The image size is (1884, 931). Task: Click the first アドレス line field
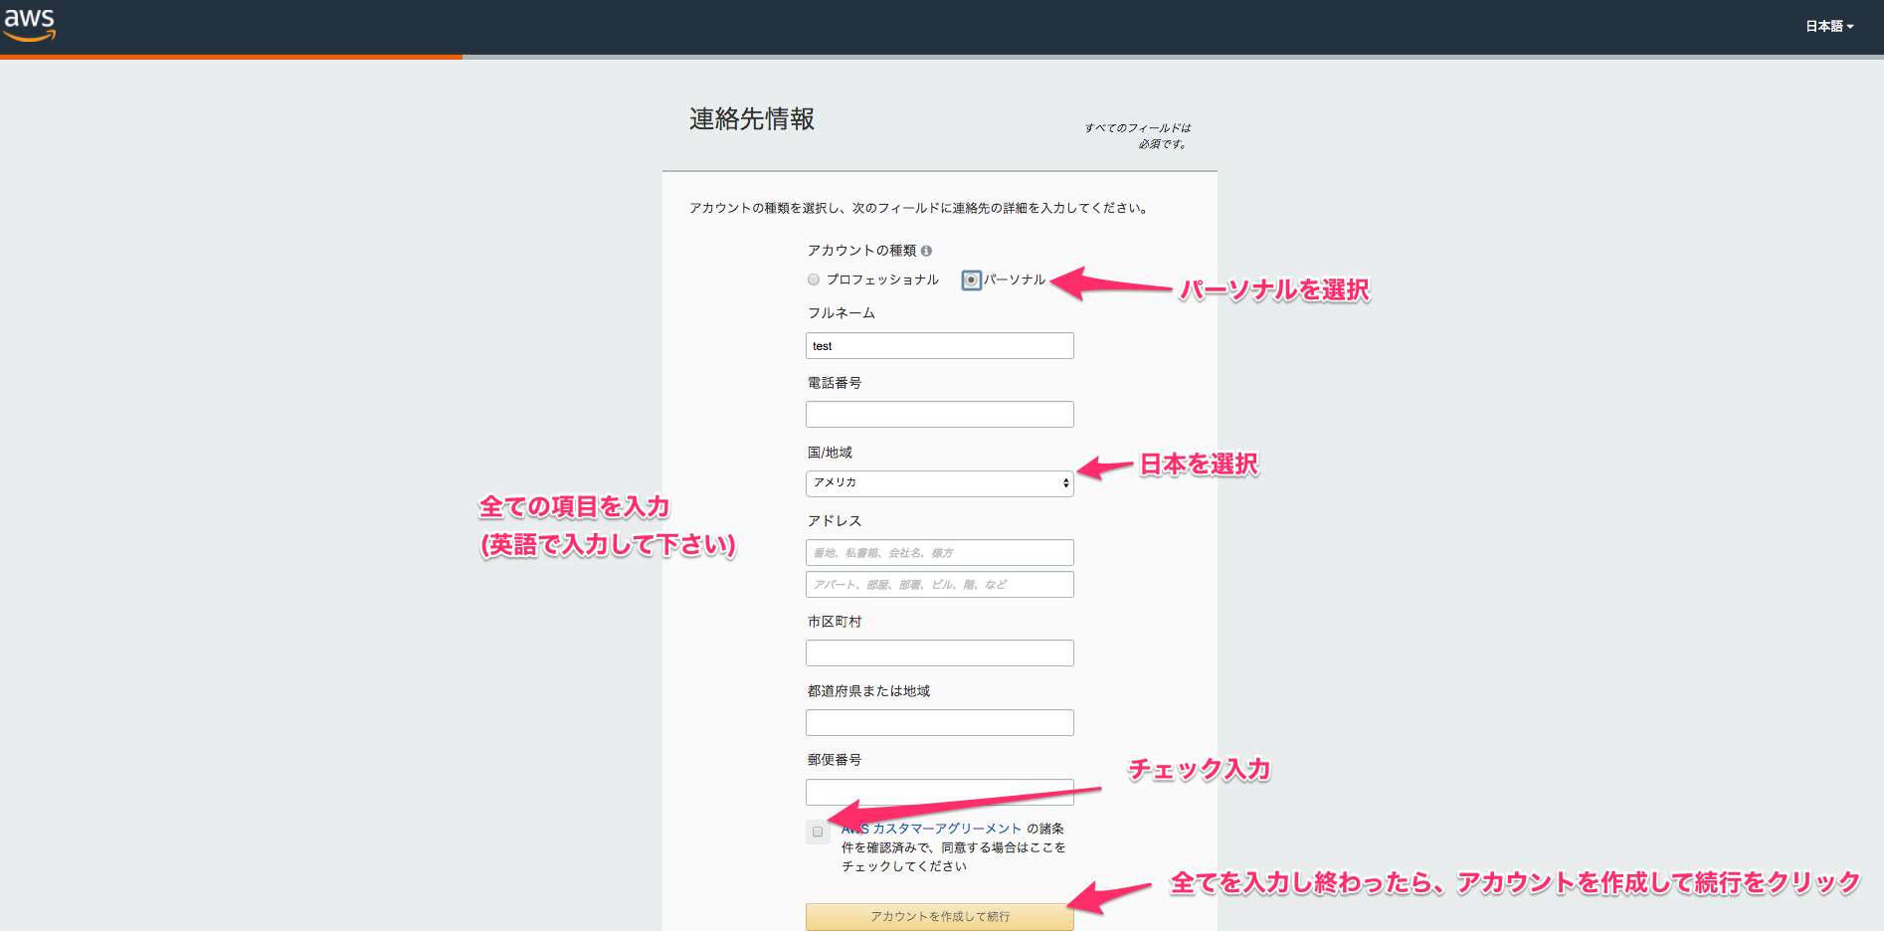click(x=940, y=552)
